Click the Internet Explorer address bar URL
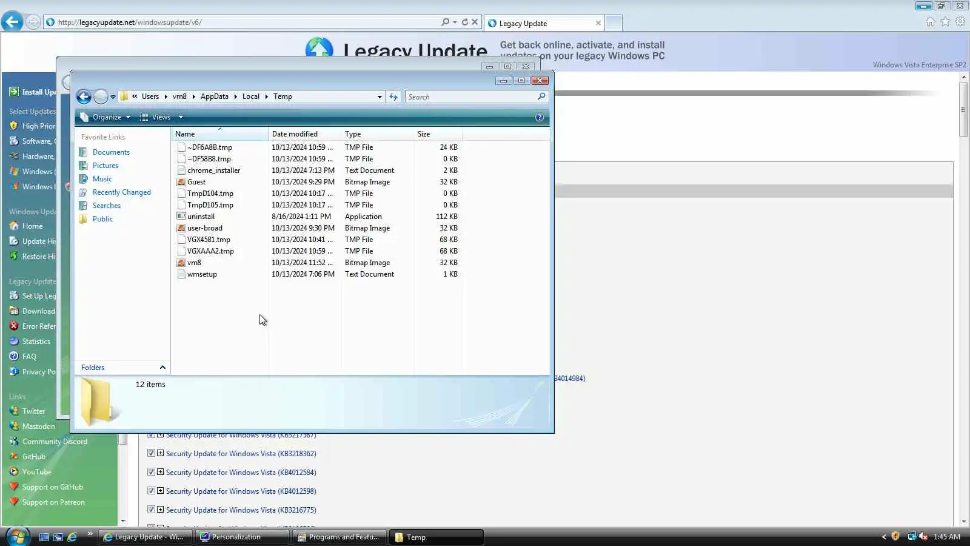This screenshot has height=546, width=970. coord(130,22)
